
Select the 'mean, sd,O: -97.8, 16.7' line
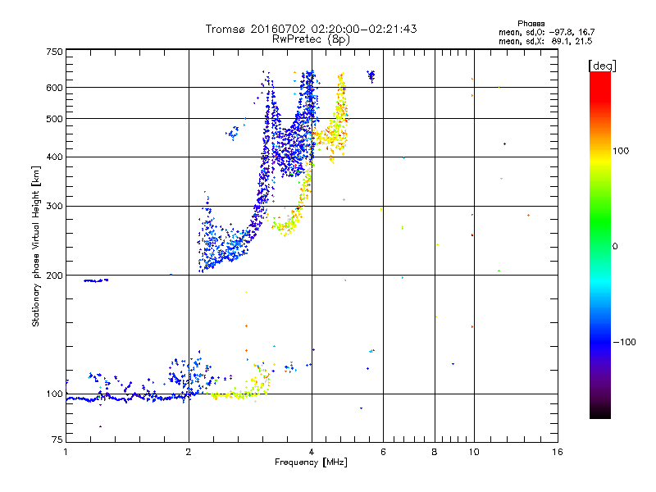[x=546, y=32]
